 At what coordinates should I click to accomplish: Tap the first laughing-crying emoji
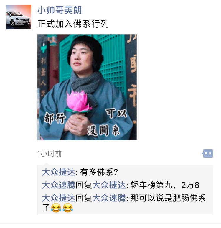56,208
